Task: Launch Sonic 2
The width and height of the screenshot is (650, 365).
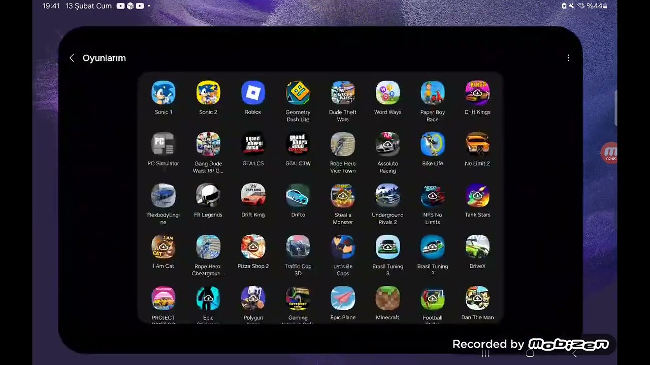Action: tap(208, 93)
